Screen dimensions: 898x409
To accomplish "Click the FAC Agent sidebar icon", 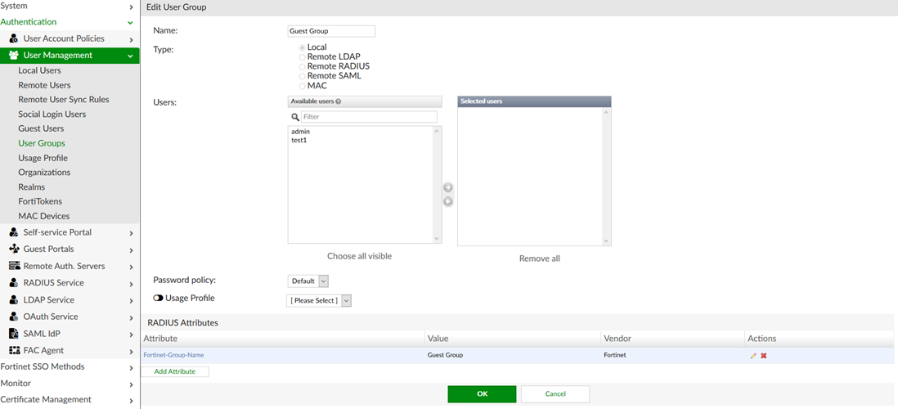I will click(x=14, y=351).
